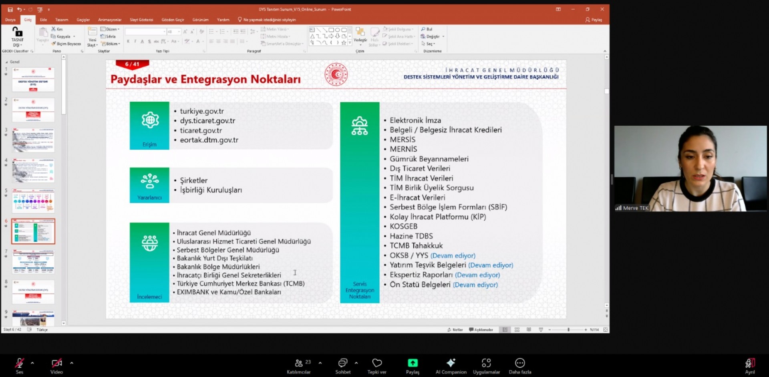This screenshot has width=769, height=377.
Task: Open the Dosya tab
Action: pos(10,20)
